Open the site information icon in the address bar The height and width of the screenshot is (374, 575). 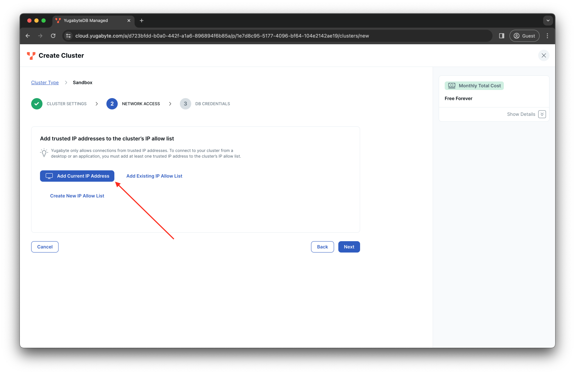pos(68,36)
